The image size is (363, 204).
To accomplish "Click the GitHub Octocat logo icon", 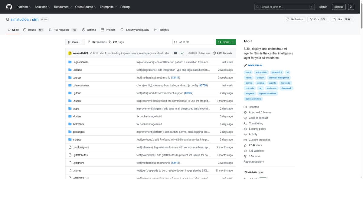I will coord(9,7).
